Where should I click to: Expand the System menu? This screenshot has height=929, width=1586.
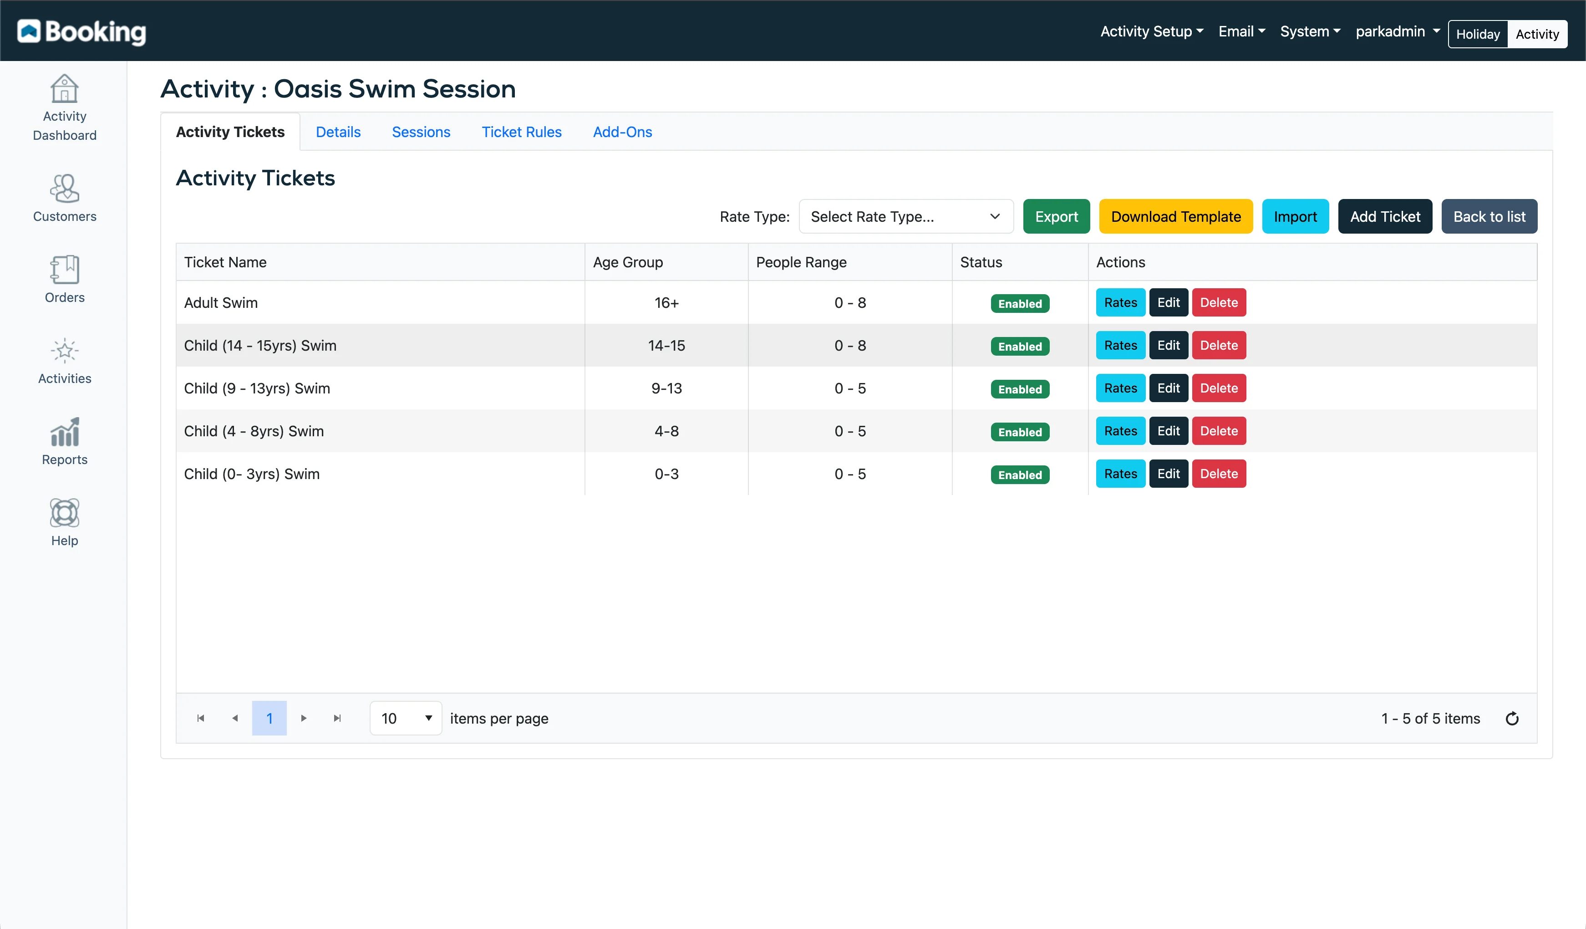coord(1310,31)
